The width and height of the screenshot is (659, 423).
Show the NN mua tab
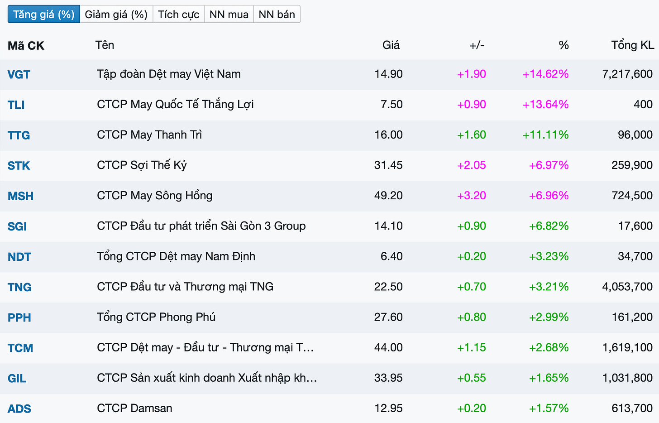(229, 14)
